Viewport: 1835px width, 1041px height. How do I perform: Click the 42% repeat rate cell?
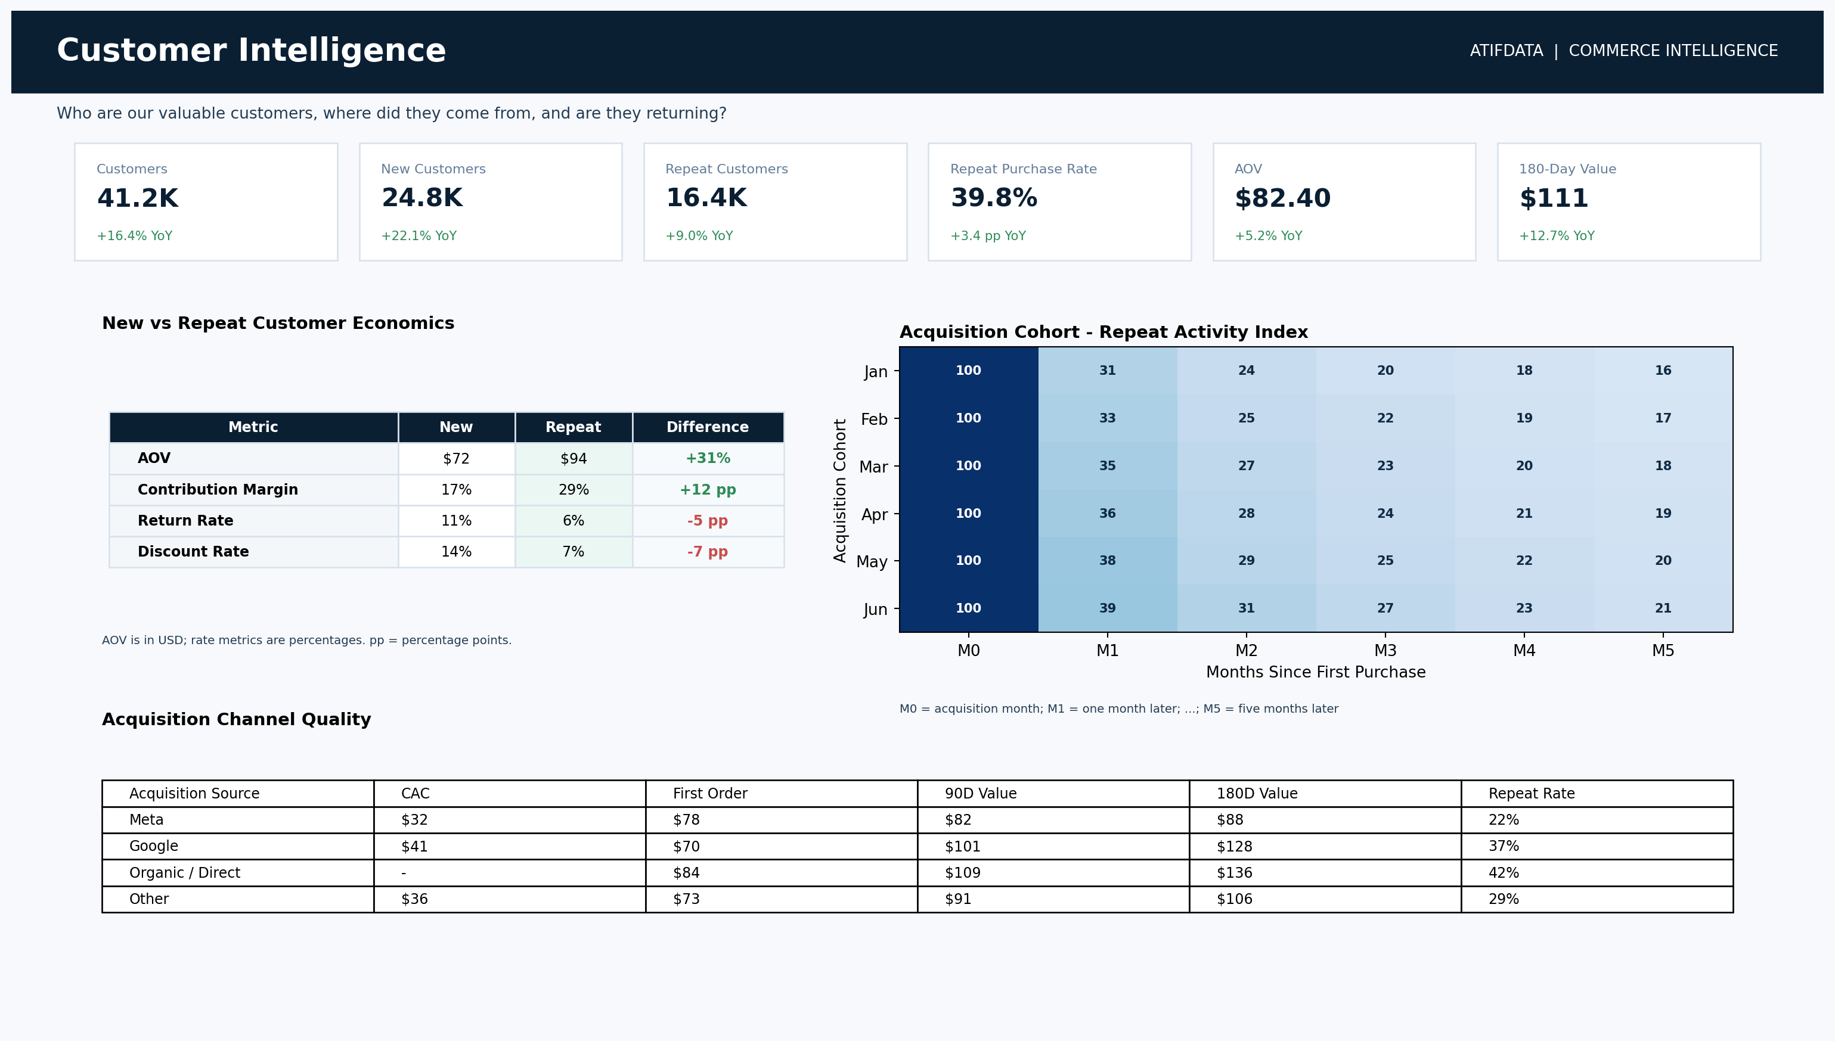click(x=1597, y=873)
